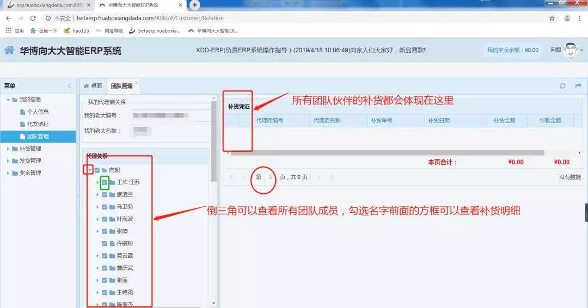Open 个人信息 in the menu

[38, 112]
